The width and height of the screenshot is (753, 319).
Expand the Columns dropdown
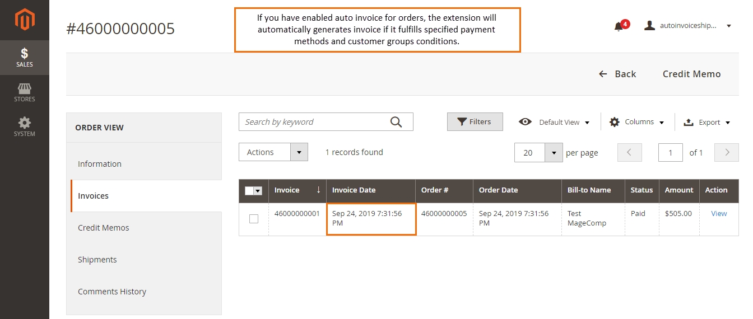[637, 122]
